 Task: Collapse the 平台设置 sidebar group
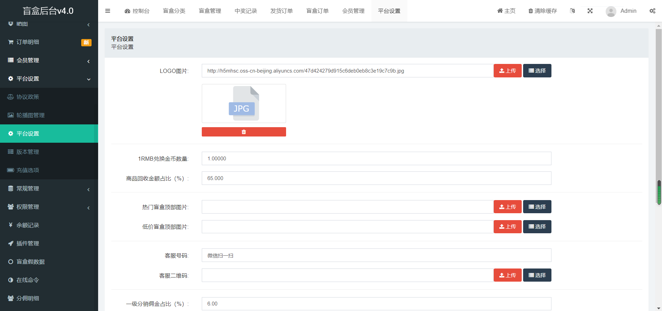(x=49, y=79)
